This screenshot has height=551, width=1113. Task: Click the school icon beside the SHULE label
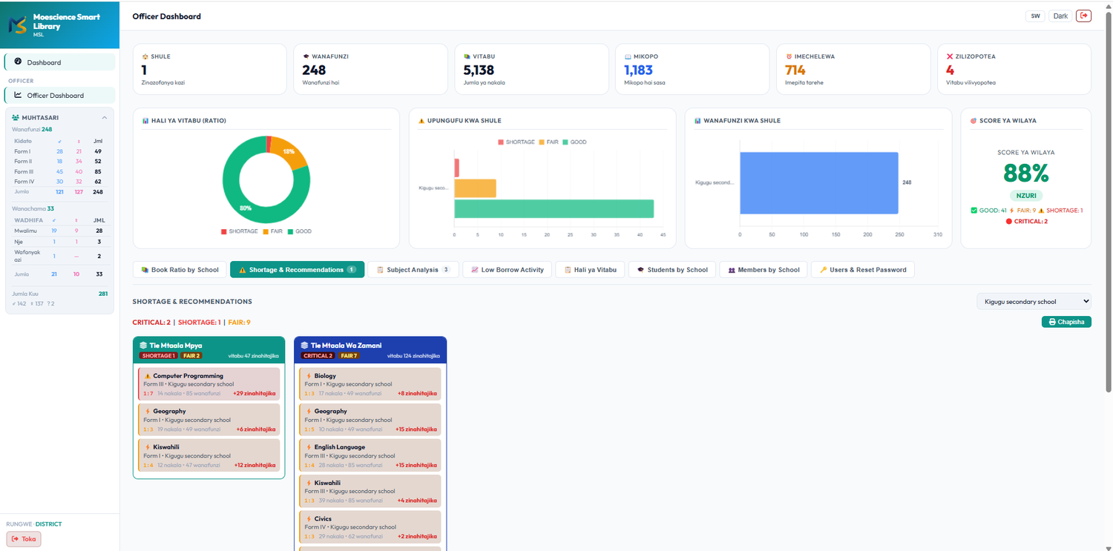[145, 56]
